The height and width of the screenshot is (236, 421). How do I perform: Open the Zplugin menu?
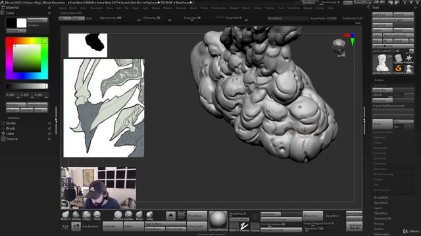click(308, 8)
